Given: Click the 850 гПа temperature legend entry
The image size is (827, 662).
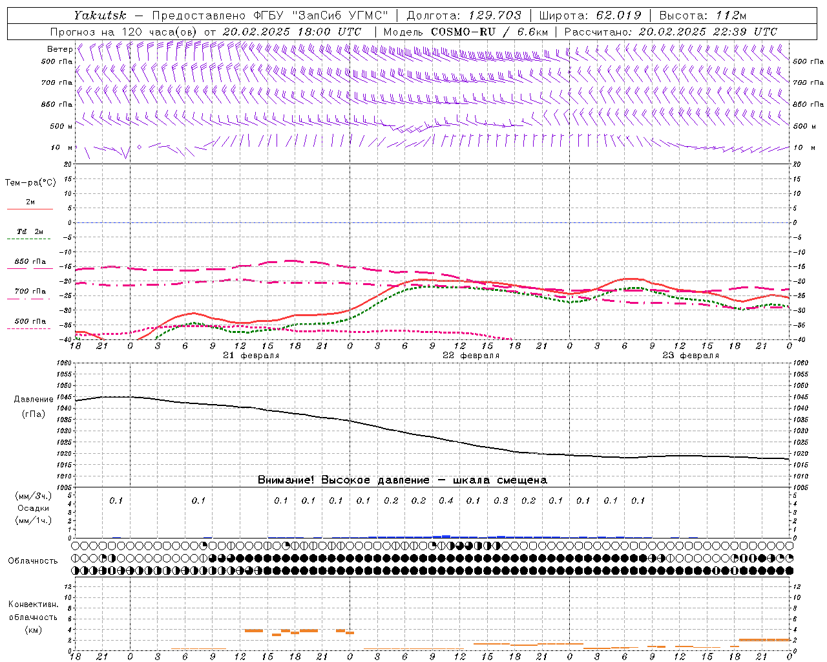Looking at the screenshot, I should click(x=30, y=262).
